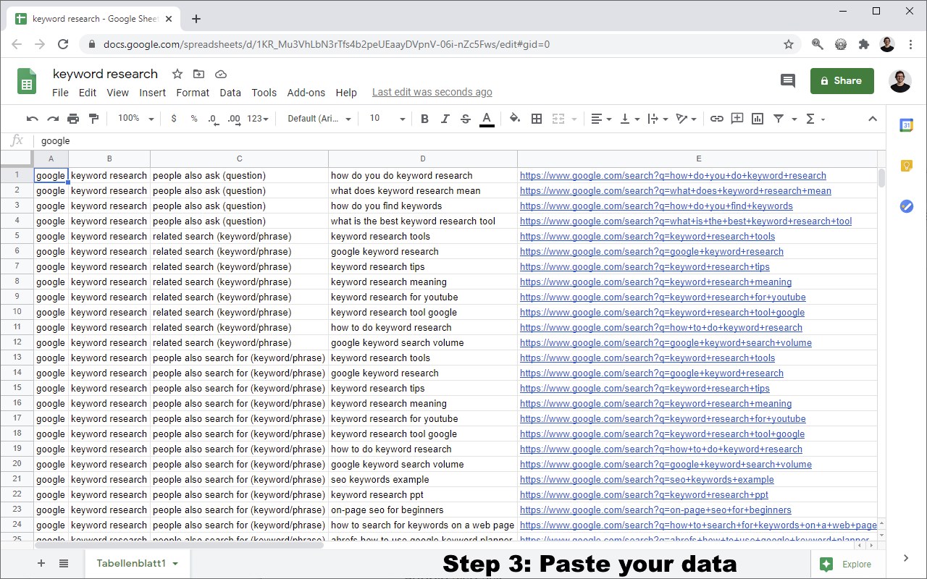Decrease decimal places button
This screenshot has width=927, height=579.
(x=213, y=119)
